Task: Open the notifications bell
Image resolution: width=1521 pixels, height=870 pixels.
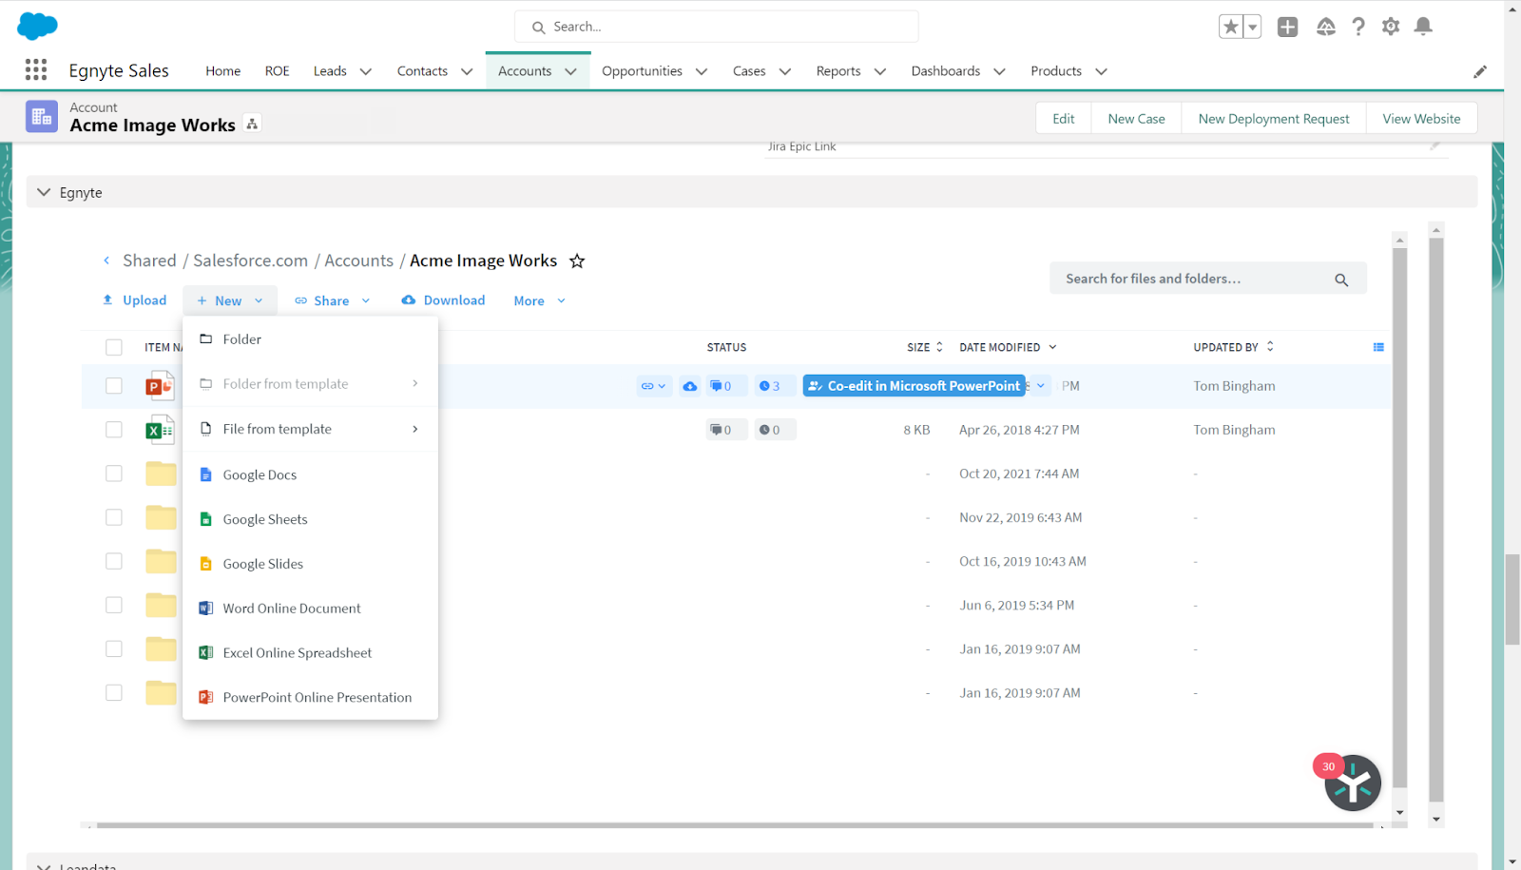Action: click(x=1423, y=27)
